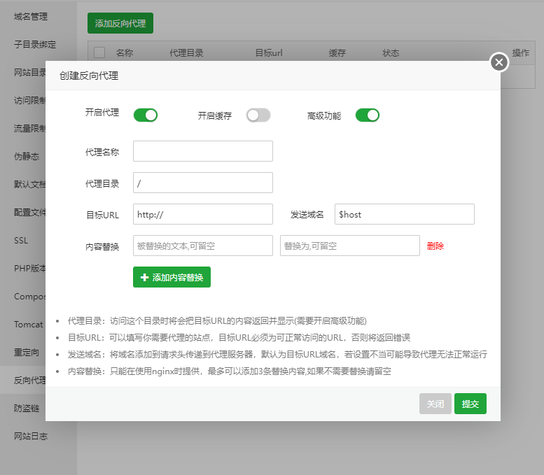This screenshot has width=544, height=475.
Task: Click the 提交 submit button
Action: pos(470,404)
